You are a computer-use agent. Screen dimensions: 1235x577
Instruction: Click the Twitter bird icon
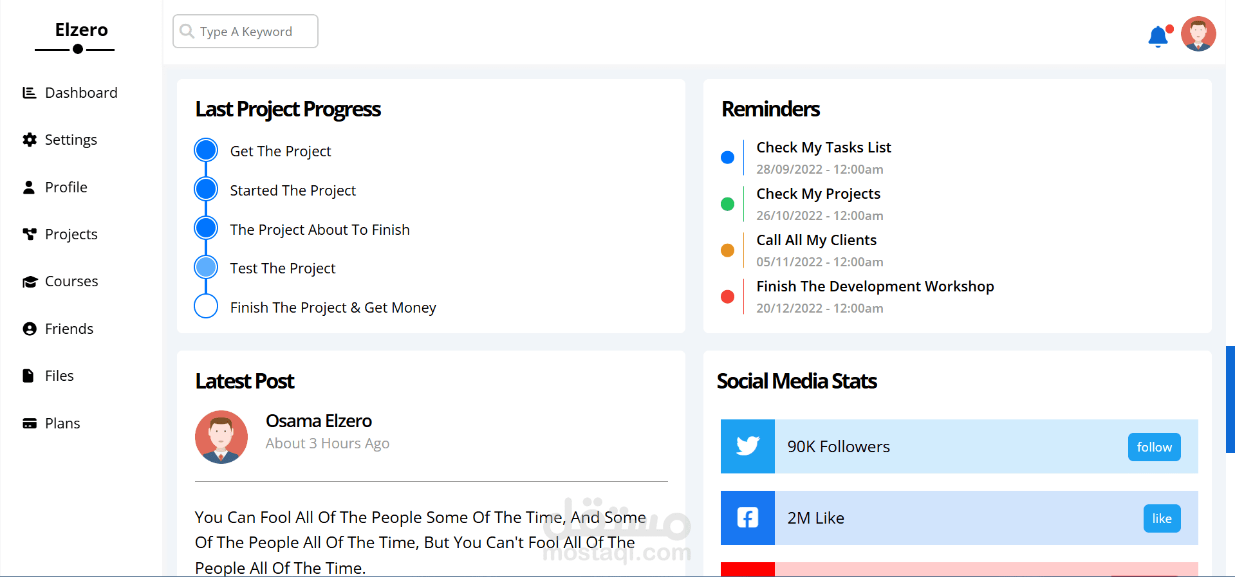pos(747,446)
